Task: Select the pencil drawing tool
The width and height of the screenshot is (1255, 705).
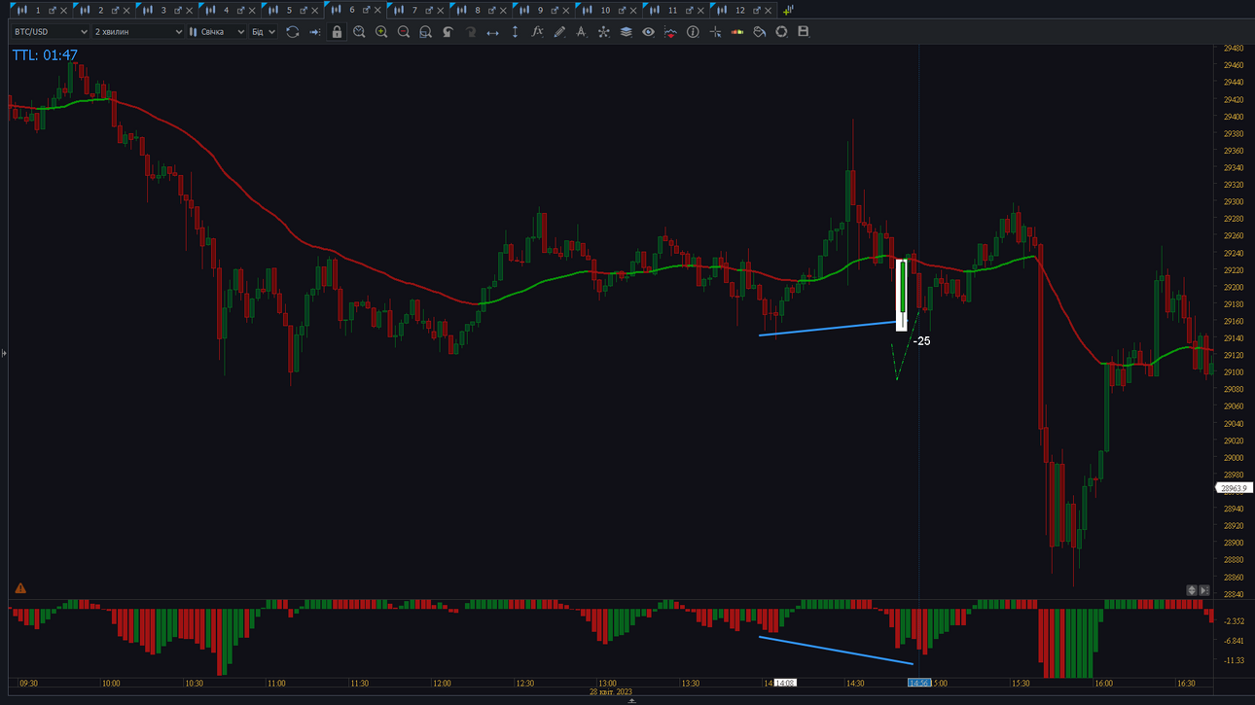Action: point(559,32)
